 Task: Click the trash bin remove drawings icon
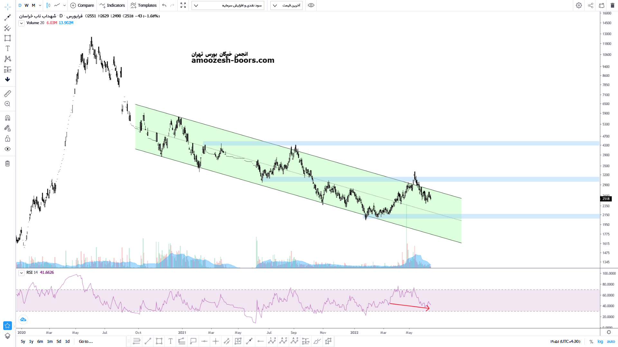pyautogui.click(x=7, y=164)
